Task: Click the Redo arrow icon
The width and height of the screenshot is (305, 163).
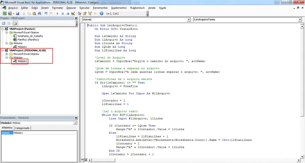Action: coord(51,13)
